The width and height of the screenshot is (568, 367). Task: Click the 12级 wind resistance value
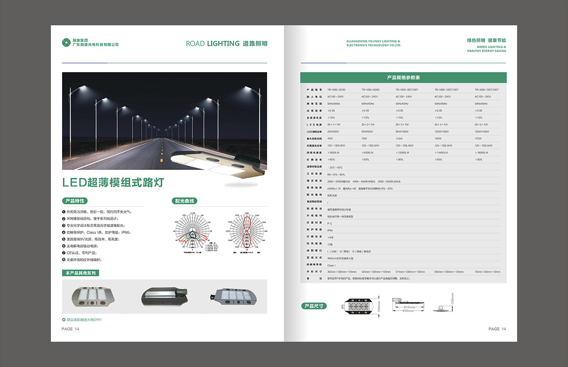pyautogui.click(x=330, y=244)
